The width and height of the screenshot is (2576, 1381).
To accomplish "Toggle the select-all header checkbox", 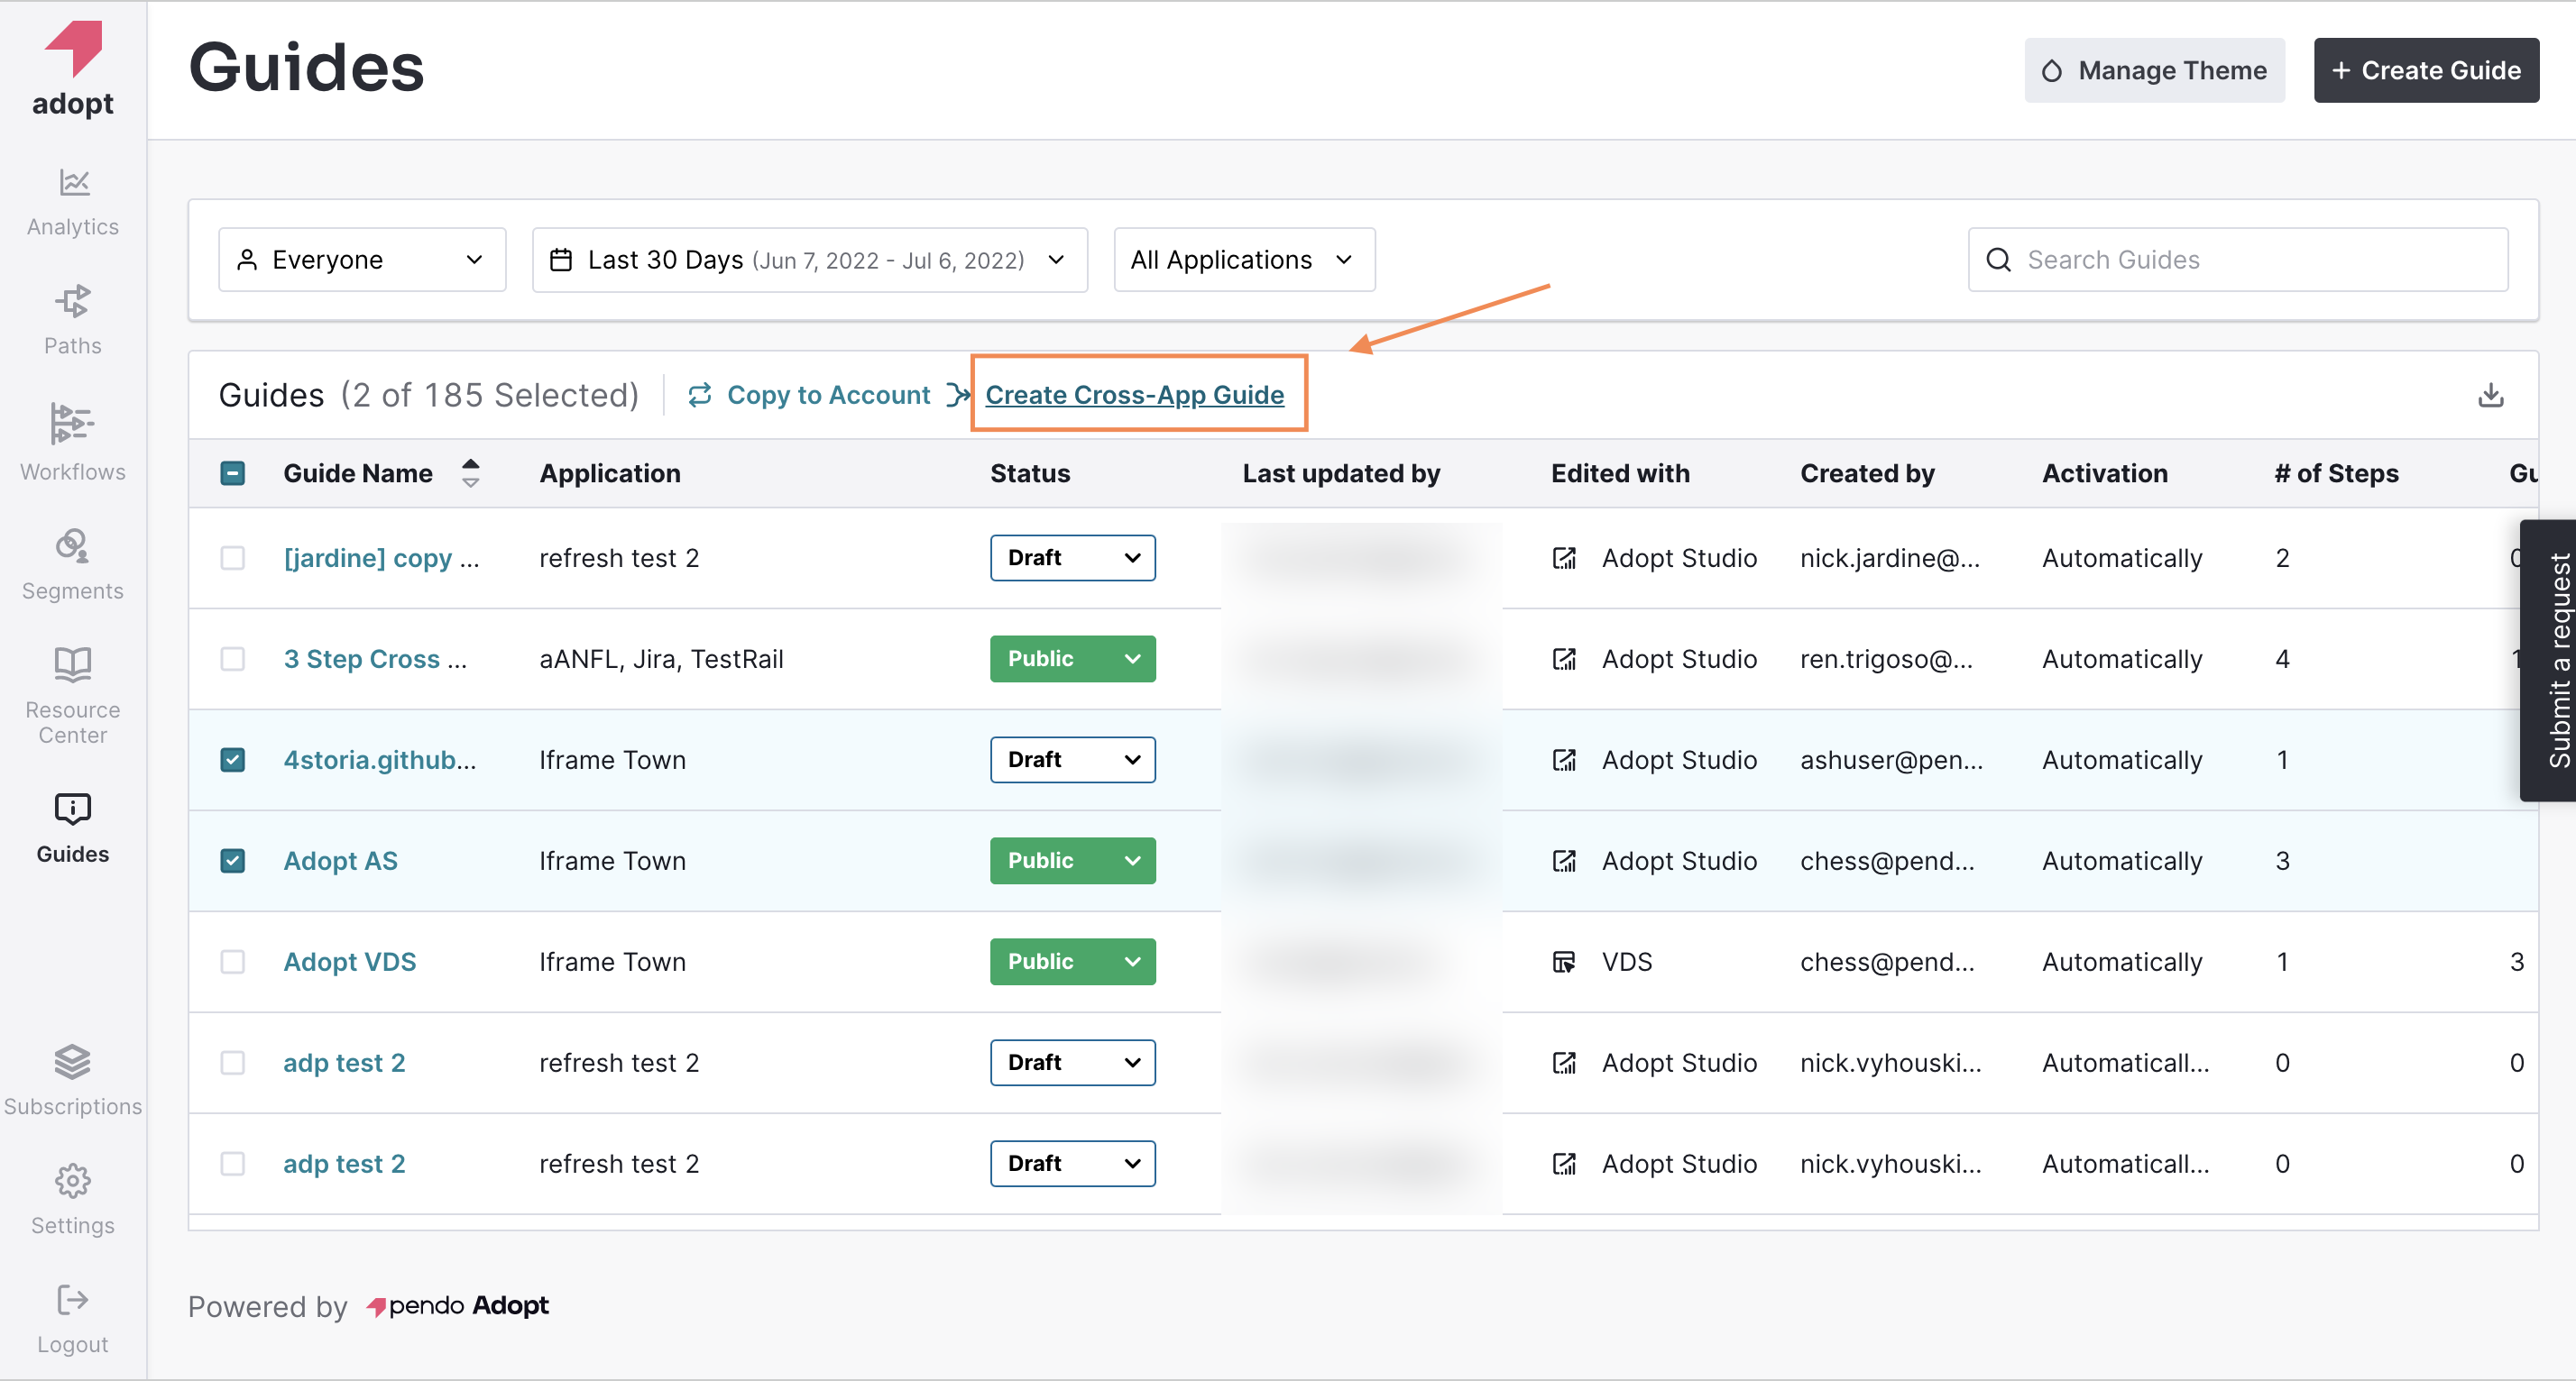I will 233,472.
